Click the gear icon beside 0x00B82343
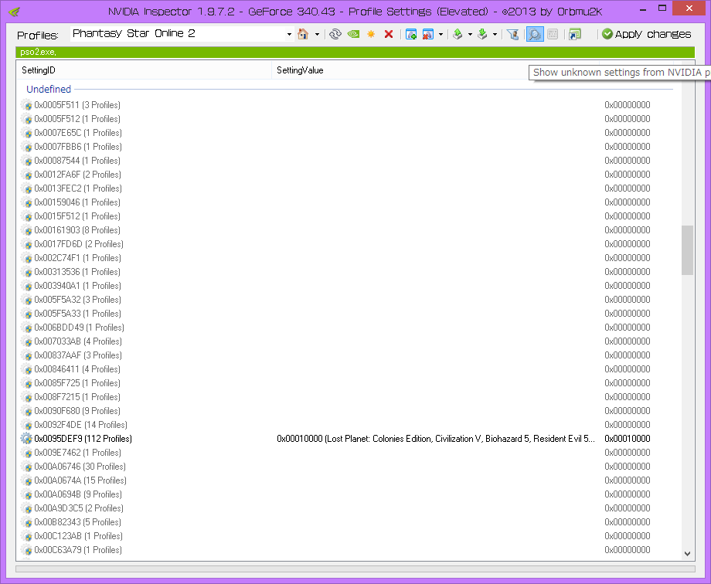 [x=26, y=522]
